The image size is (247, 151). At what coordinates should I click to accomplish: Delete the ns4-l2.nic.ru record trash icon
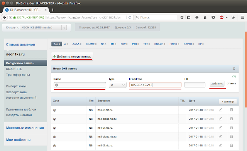(x=232, y=128)
